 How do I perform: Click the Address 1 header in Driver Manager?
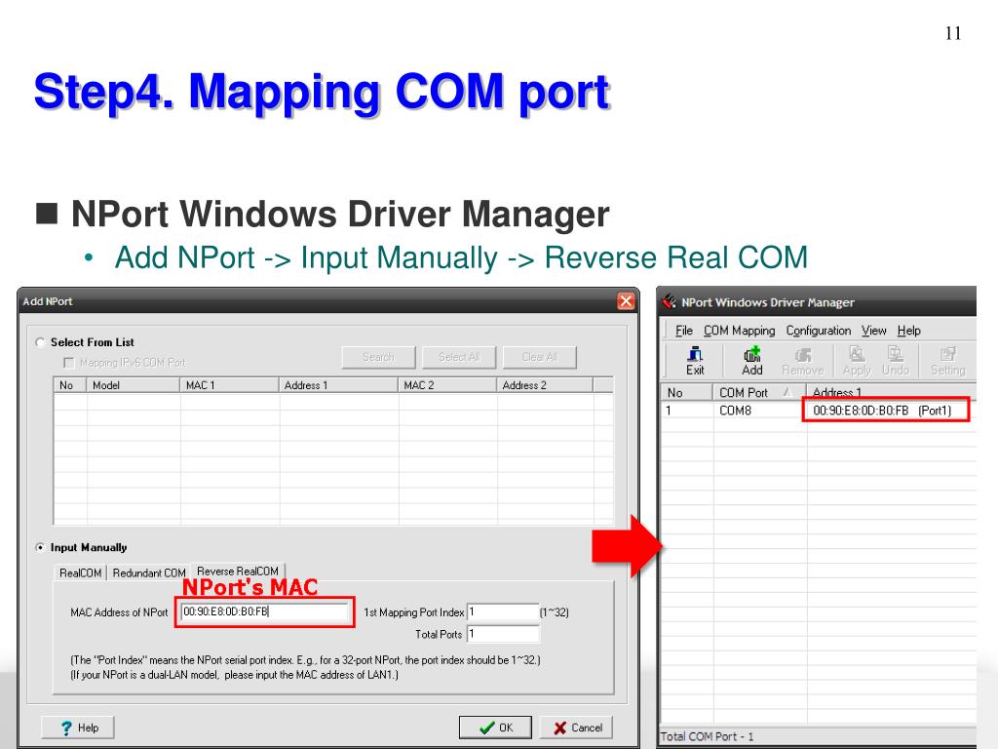891,392
